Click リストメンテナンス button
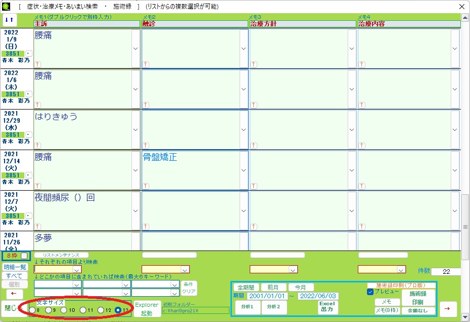The height and width of the screenshot is (322, 470). click(x=61, y=255)
